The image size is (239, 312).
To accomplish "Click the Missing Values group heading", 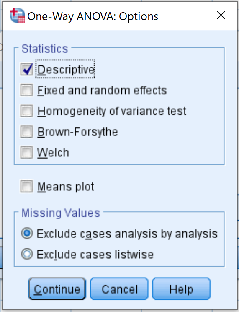I will 61,213.
